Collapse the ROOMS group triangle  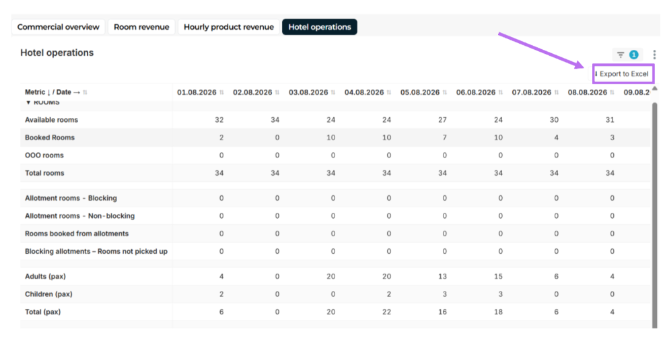(28, 102)
